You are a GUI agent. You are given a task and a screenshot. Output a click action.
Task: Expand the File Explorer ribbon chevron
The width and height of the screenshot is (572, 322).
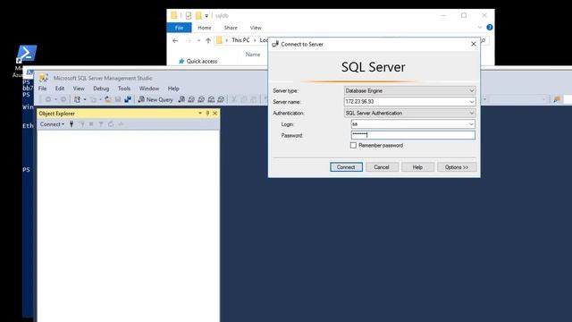coord(479,28)
